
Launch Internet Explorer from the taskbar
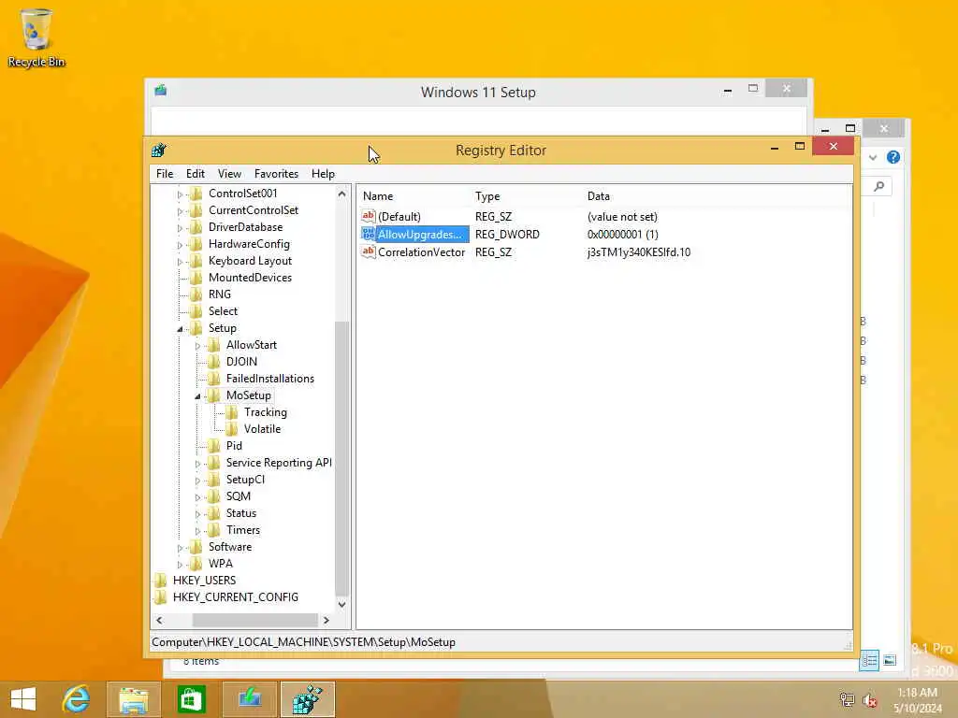coord(77,699)
